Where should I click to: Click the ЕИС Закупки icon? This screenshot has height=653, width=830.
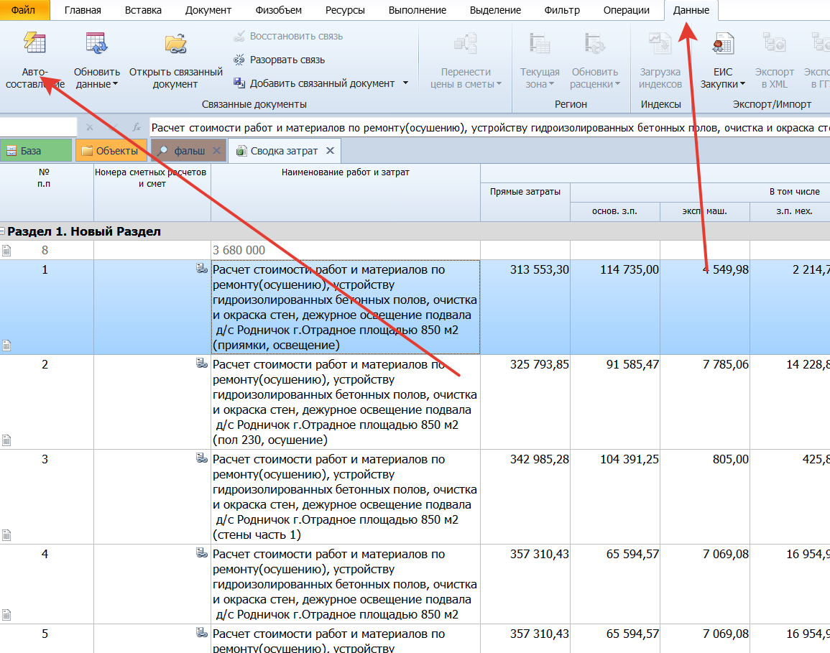[722, 45]
